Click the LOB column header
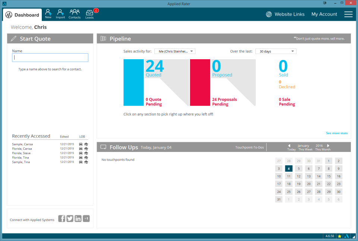This screenshot has height=241, width=358. (x=82, y=136)
